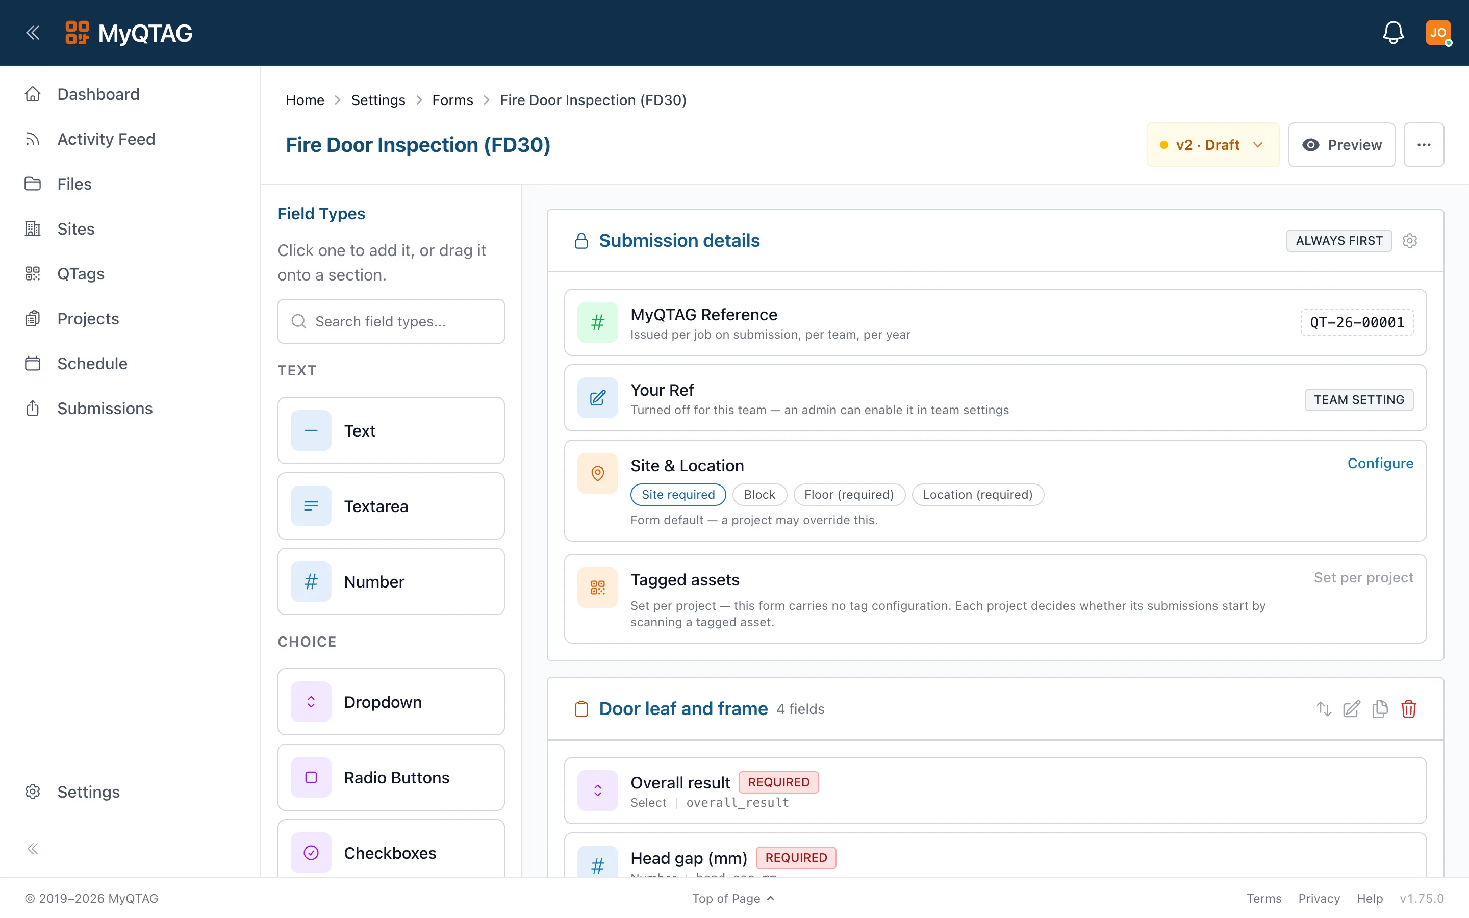1469x918 pixels.
Task: Toggle the Site required chip
Action: tap(678, 495)
